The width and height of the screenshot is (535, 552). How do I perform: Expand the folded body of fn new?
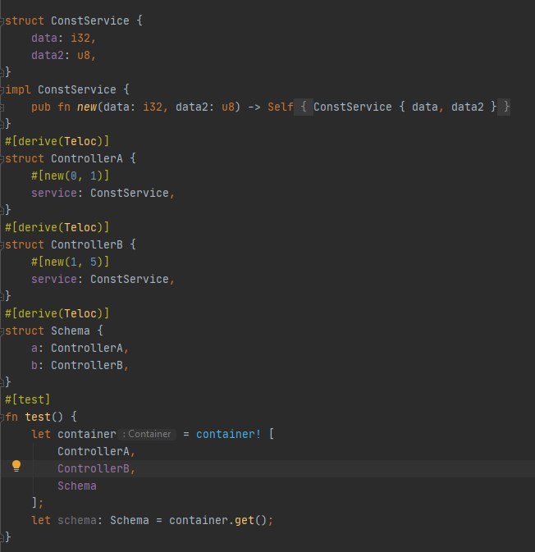pos(304,107)
